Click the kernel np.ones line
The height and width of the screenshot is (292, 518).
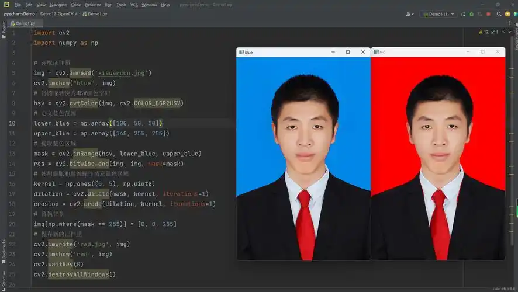[94, 184]
